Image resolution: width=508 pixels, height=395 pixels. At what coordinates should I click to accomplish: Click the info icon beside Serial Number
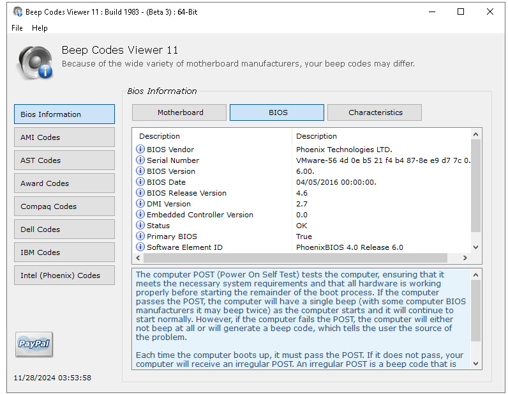(x=140, y=160)
